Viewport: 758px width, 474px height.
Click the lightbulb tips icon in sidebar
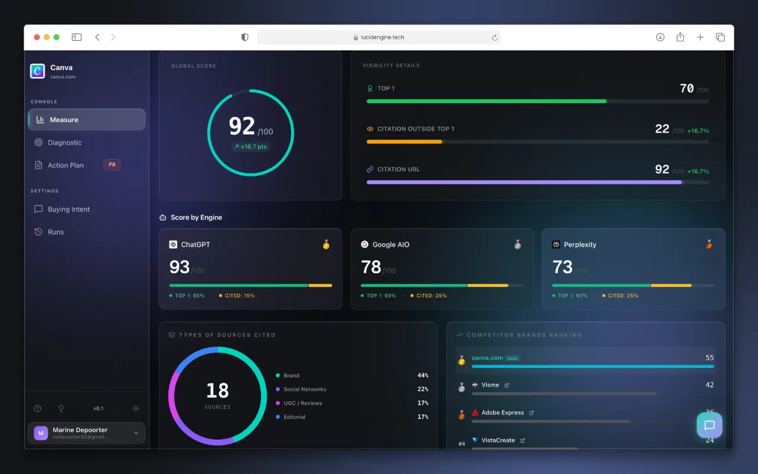coord(60,408)
